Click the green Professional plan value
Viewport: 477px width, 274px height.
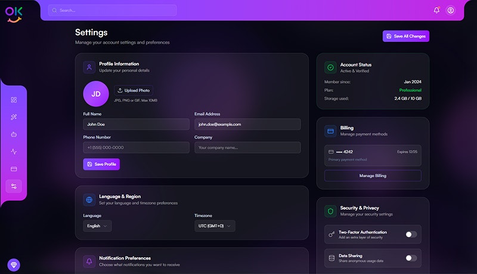click(410, 90)
